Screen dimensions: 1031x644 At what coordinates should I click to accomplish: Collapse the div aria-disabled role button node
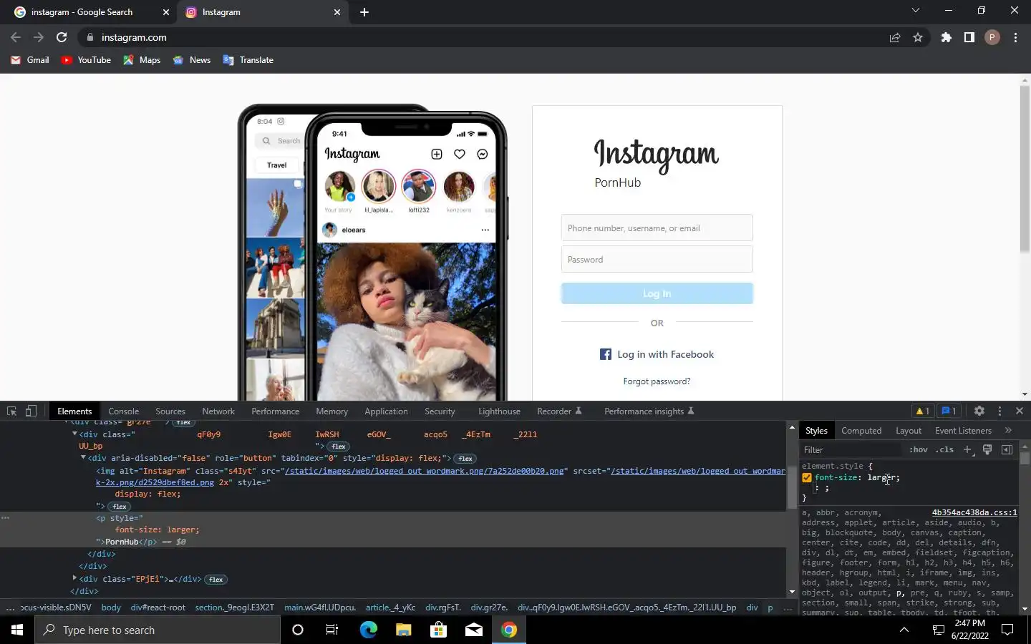(x=83, y=457)
